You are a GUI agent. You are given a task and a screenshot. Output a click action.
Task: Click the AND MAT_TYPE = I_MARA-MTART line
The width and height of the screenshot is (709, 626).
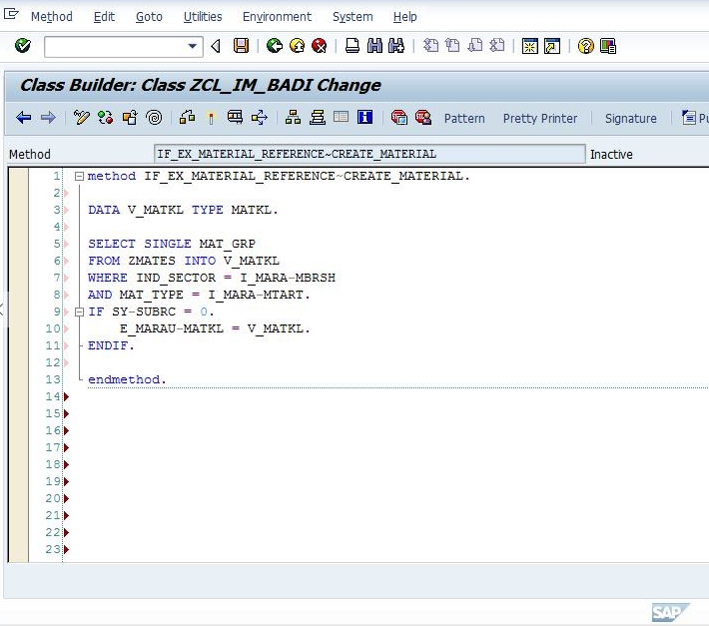pyautogui.click(x=199, y=295)
